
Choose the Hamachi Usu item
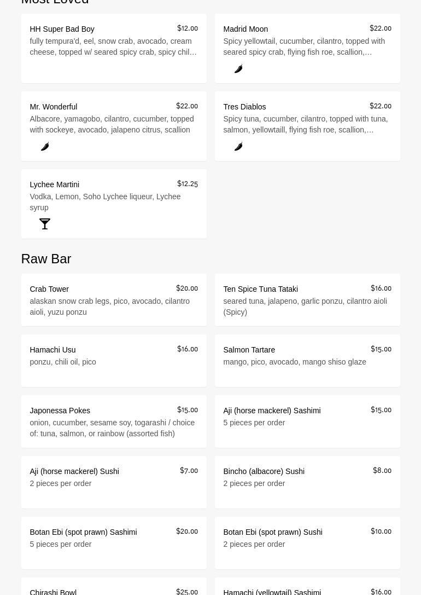(x=52, y=350)
